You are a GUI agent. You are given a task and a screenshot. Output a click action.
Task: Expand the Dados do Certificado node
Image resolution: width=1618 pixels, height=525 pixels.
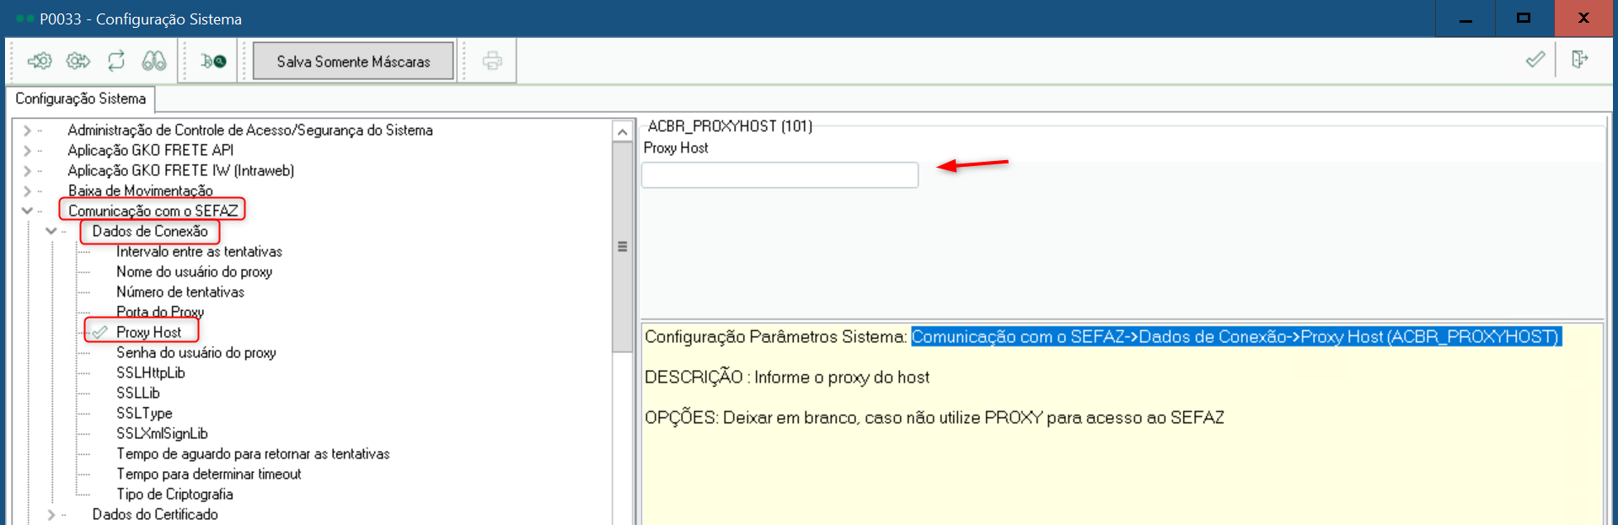(x=51, y=514)
